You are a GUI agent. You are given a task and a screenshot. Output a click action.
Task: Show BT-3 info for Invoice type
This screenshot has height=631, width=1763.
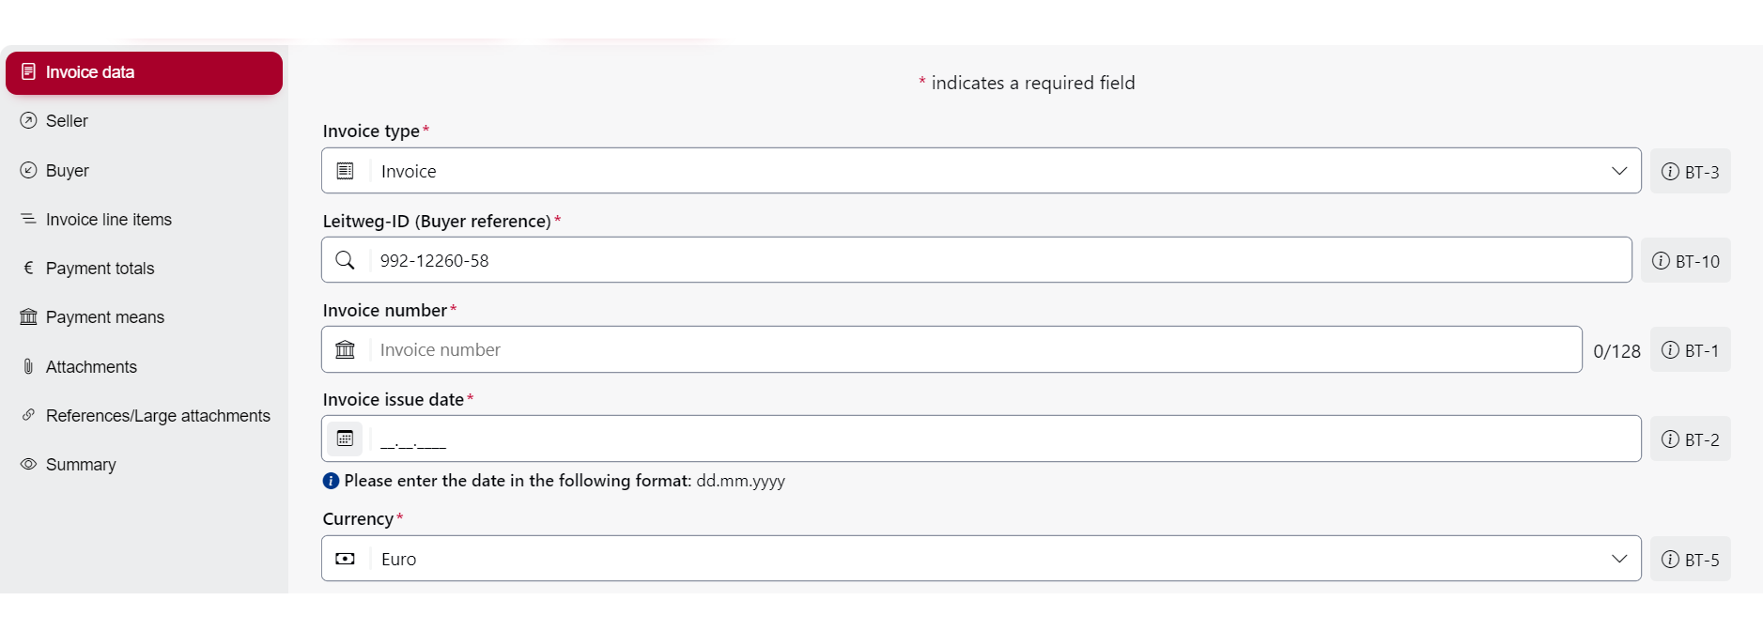(1690, 172)
